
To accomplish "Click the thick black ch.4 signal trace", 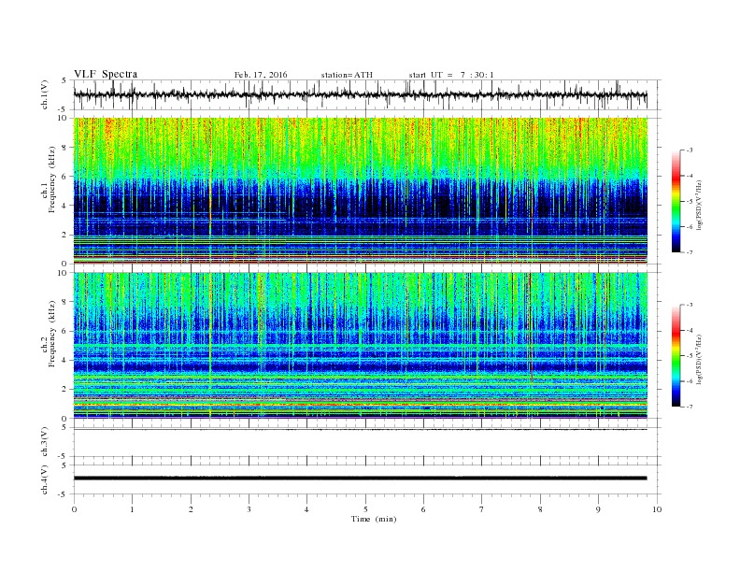I will click(360, 479).
